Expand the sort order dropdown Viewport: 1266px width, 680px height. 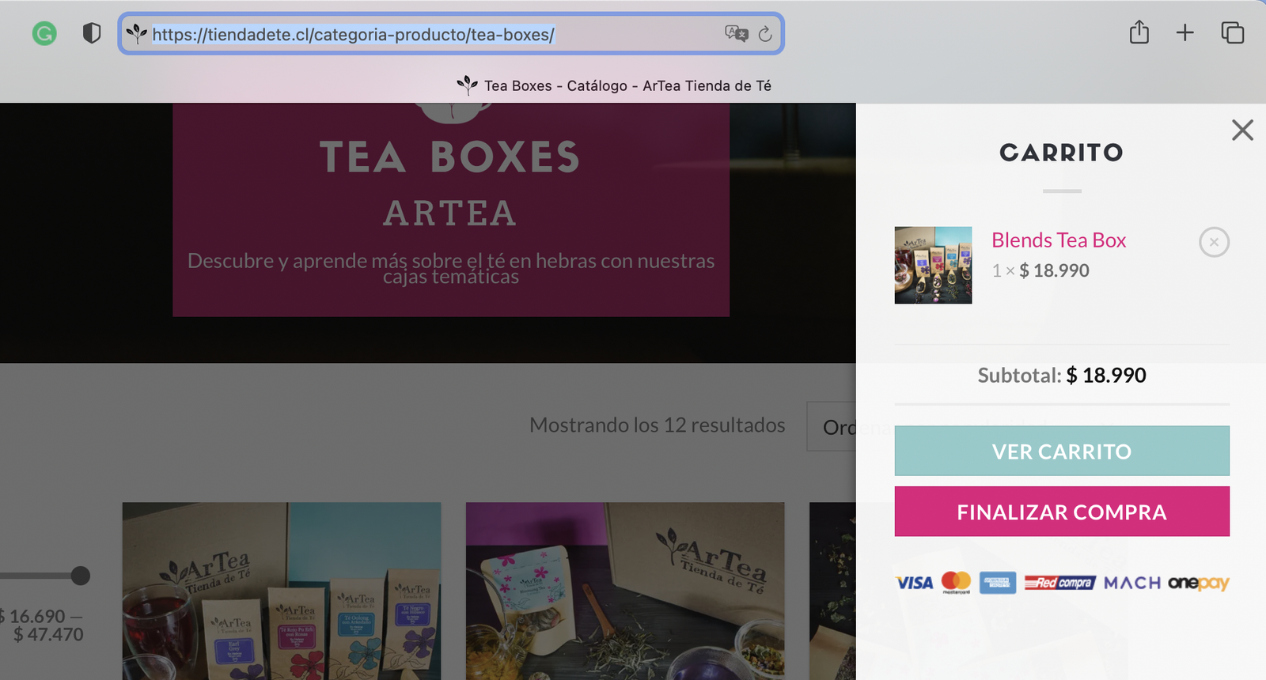(831, 427)
